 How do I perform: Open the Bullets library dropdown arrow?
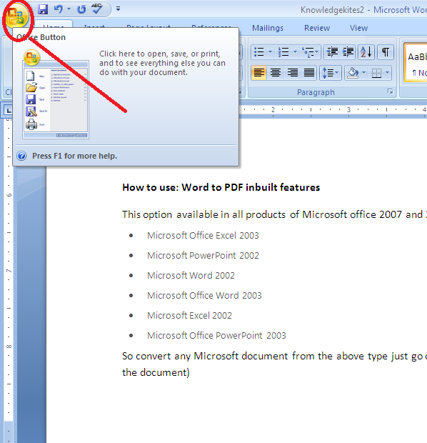pos(270,52)
